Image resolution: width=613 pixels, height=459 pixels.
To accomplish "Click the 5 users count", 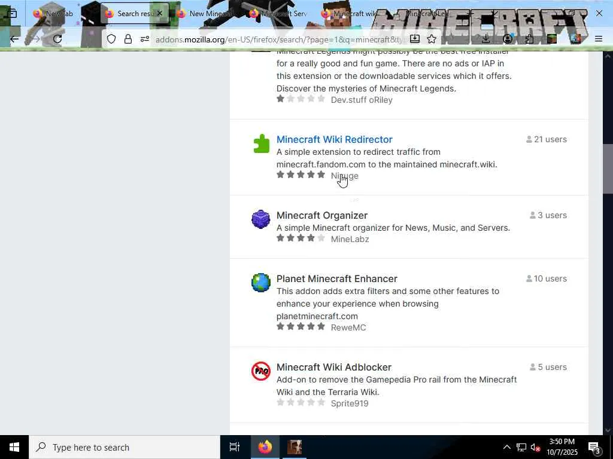I will click(x=548, y=368).
